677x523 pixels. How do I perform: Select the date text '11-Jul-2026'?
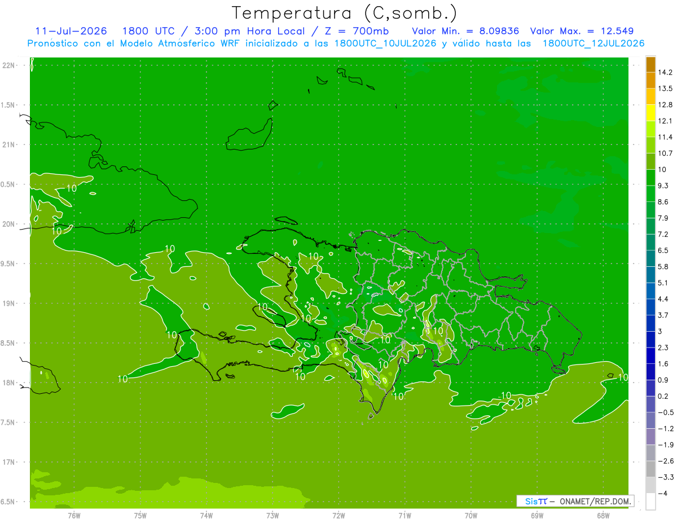coord(71,31)
